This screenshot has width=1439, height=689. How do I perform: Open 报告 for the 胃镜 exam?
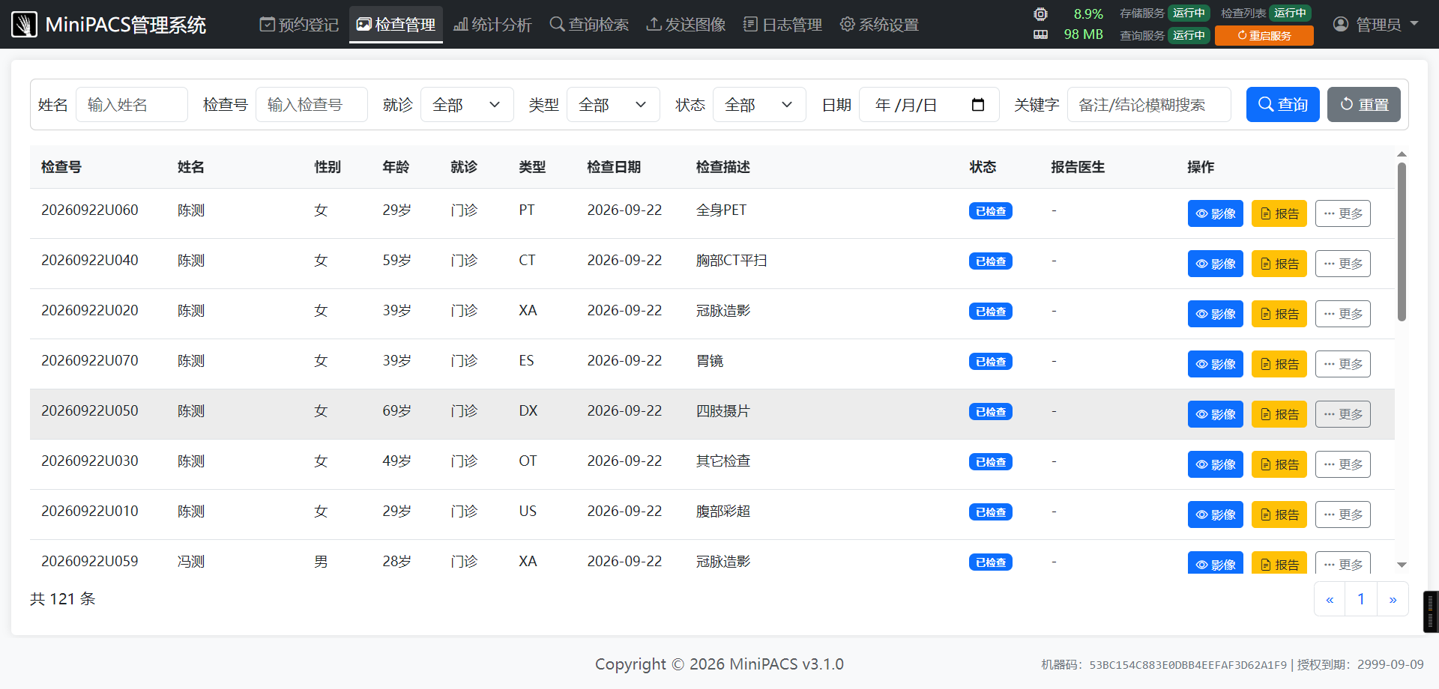[1279, 364]
